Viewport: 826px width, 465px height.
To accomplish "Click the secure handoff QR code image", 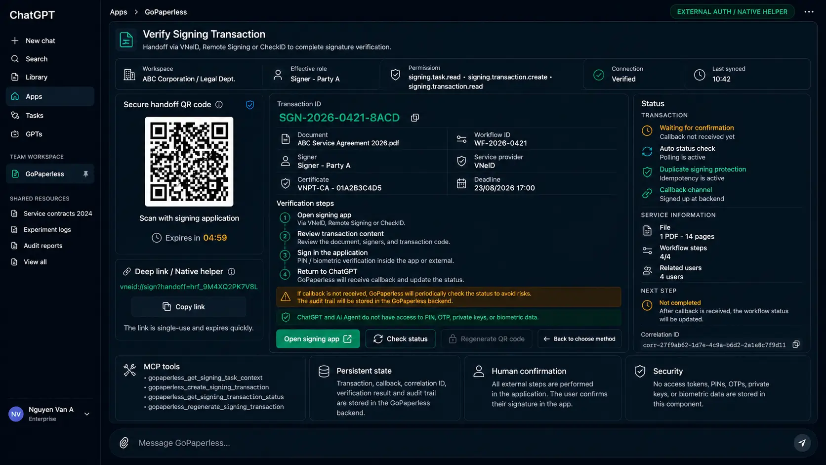I will pyautogui.click(x=189, y=162).
